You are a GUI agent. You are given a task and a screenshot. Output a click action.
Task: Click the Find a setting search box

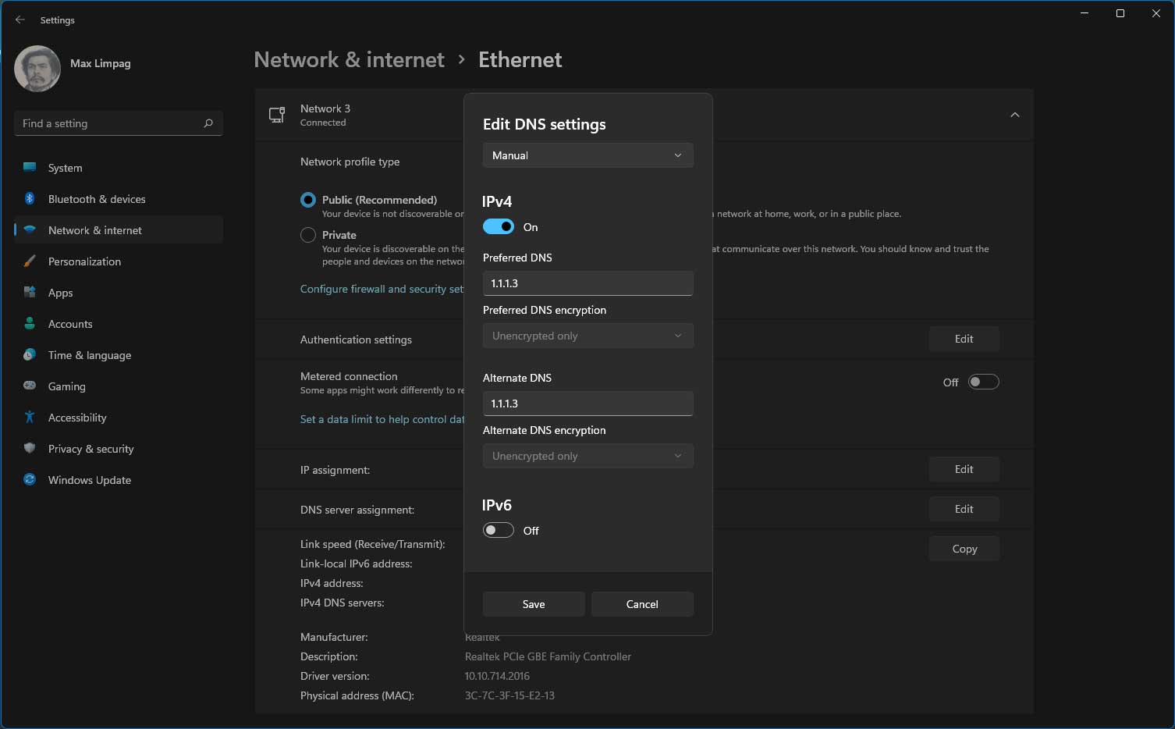pos(119,123)
